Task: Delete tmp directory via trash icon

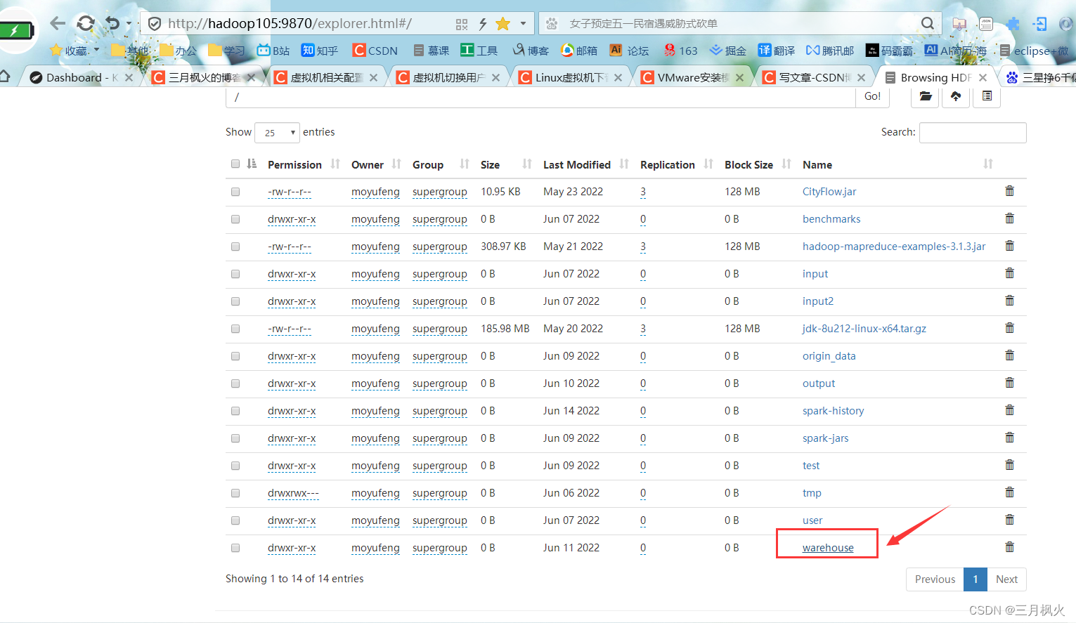Action: (1009, 492)
